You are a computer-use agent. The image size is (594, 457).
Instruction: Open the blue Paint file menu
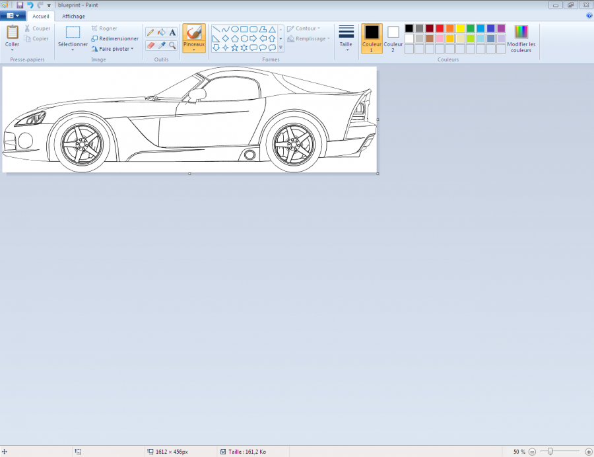13,16
